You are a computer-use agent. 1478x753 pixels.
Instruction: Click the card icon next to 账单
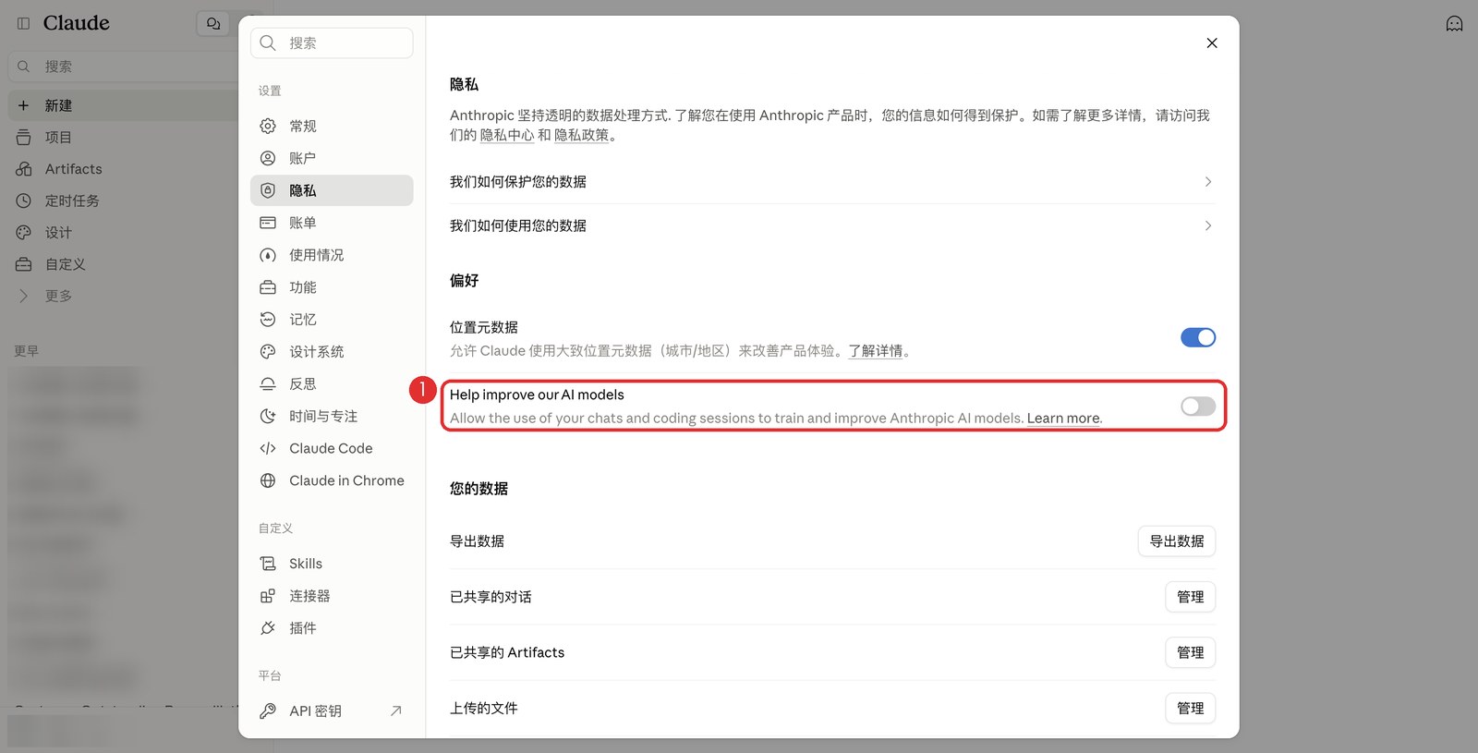pos(268,223)
